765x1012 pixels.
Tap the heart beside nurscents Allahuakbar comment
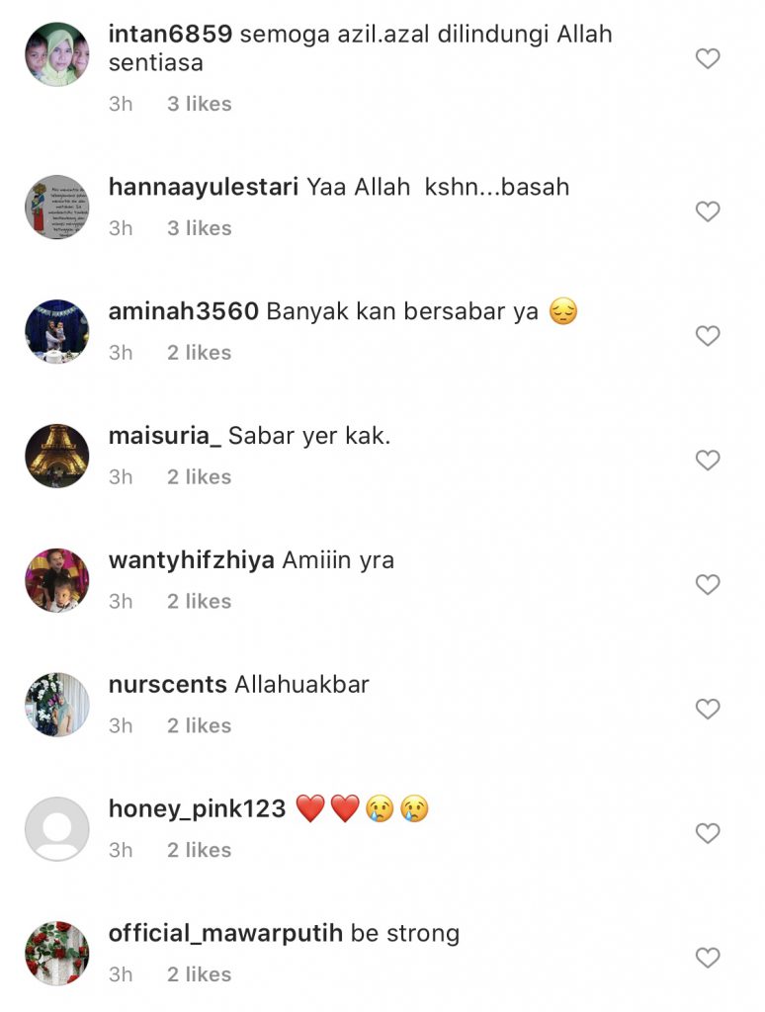(708, 709)
